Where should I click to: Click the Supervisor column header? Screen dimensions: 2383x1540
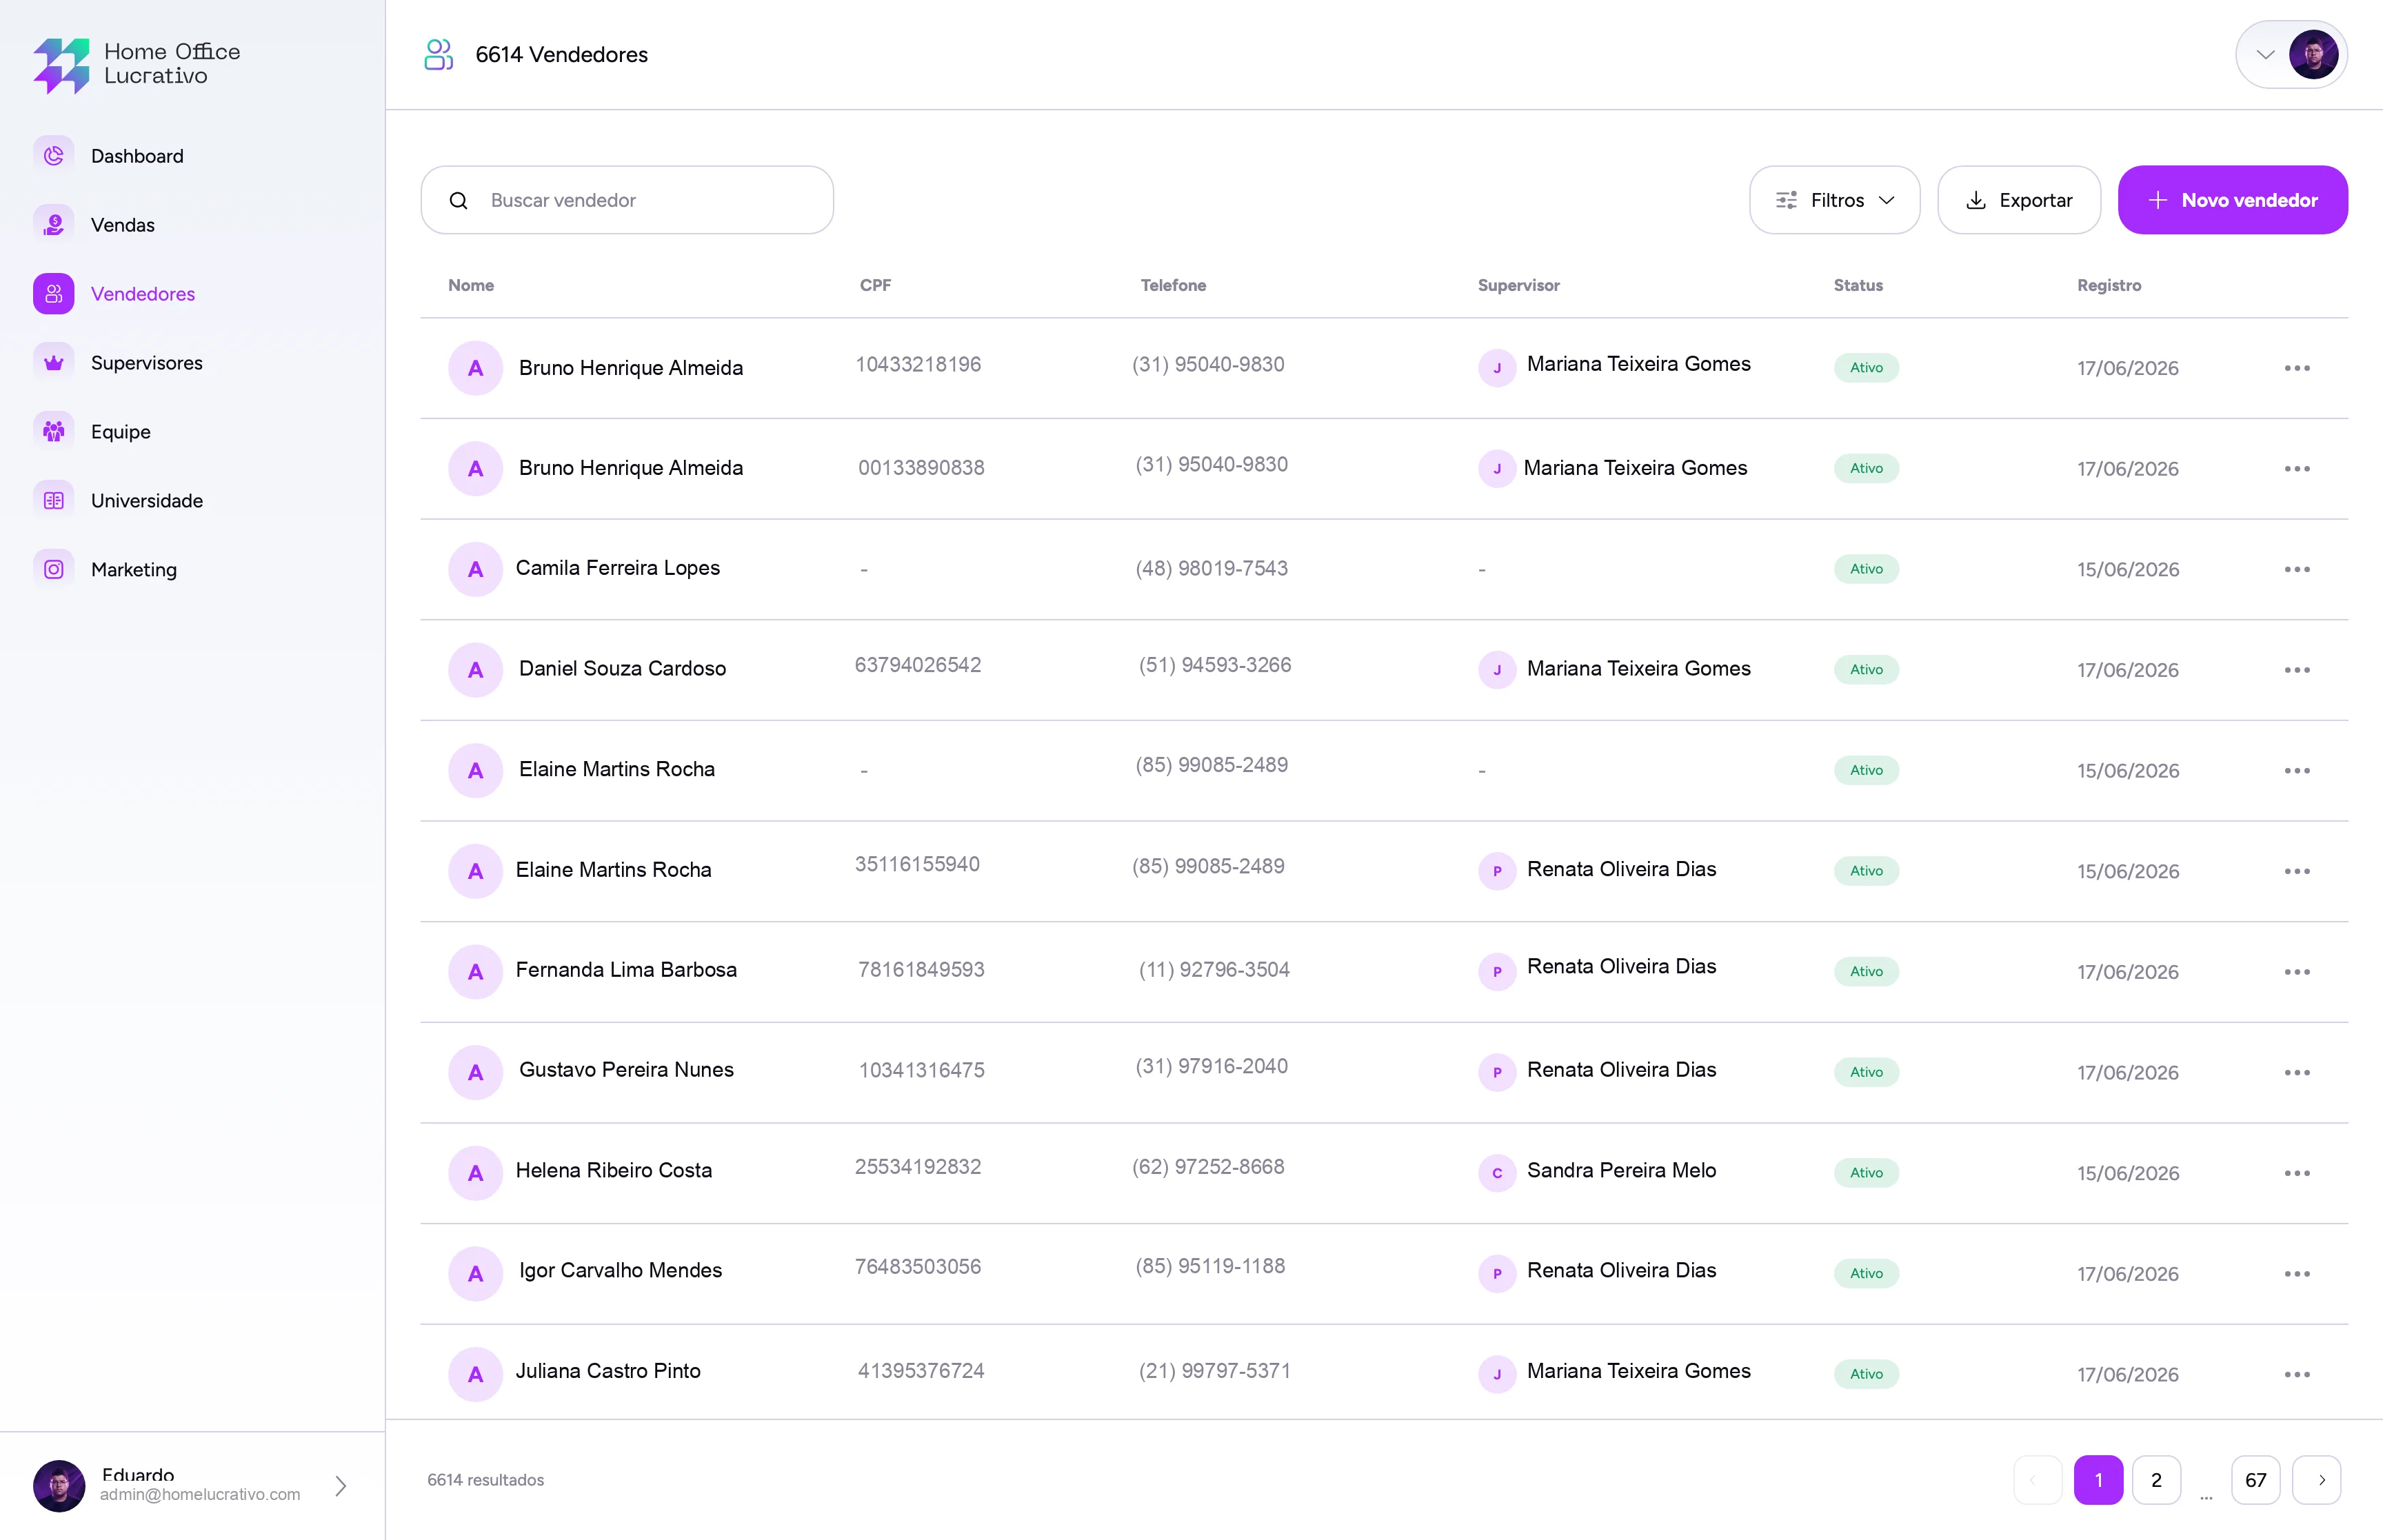click(1518, 285)
